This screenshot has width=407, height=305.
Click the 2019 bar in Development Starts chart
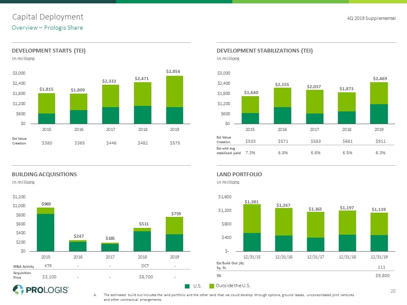pos(175,100)
